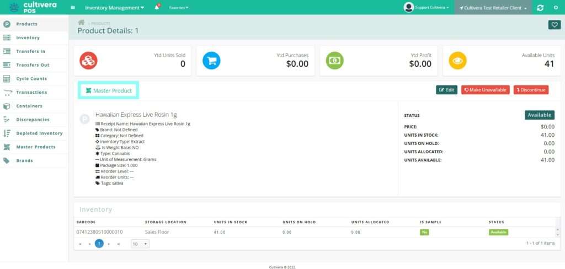Click the hamburger menu icon
565x269 pixels.
73,8
